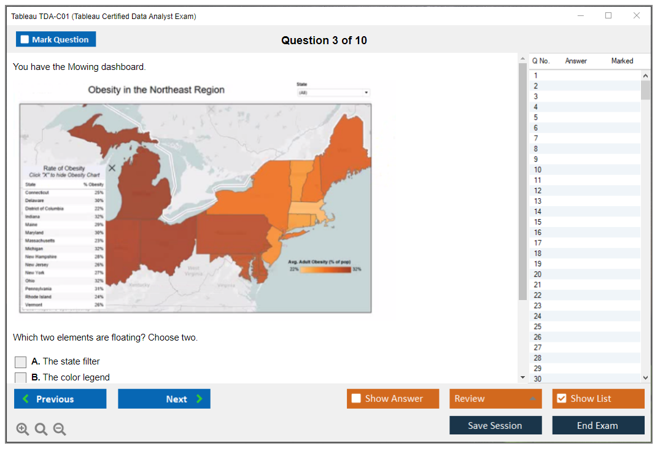Image resolution: width=660 pixels, height=451 pixels.
Task: Click the zoom in magnifier icon
Action: tap(23, 430)
